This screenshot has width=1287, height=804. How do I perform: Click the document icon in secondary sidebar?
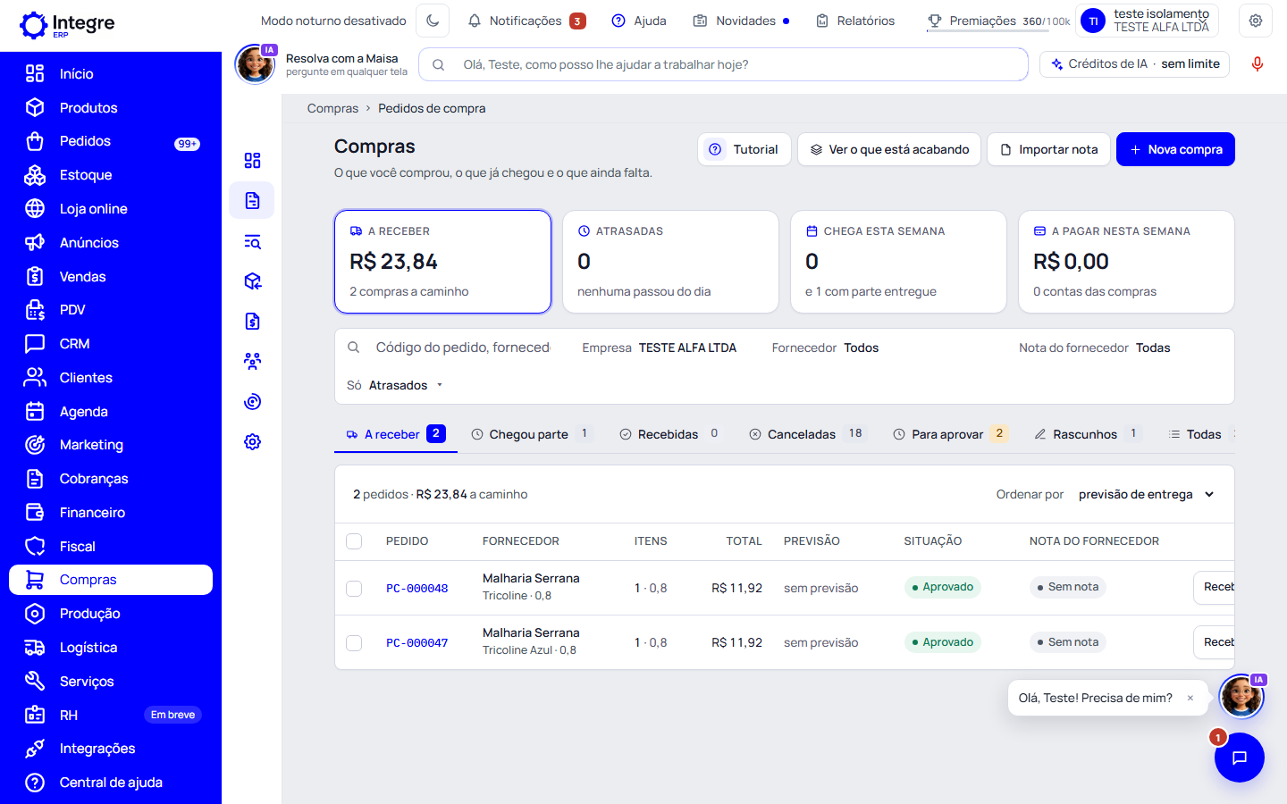[252, 200]
